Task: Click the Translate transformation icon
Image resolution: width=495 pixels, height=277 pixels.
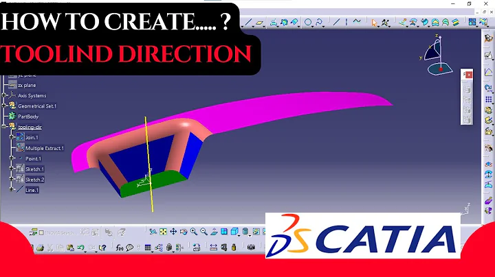Action: [x=488, y=88]
